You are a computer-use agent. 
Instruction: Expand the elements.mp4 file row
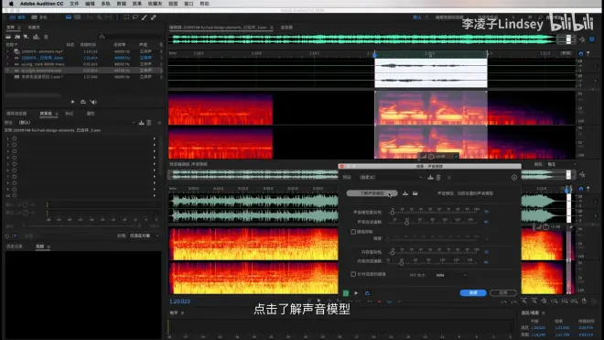tap(7, 51)
